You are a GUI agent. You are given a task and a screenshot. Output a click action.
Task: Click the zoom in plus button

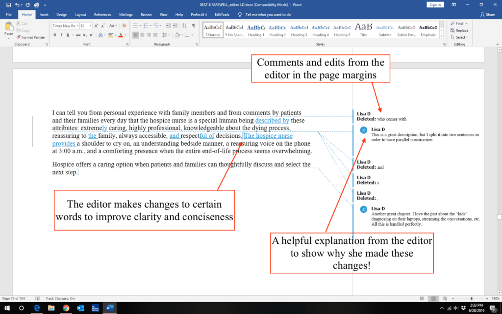[487, 298]
